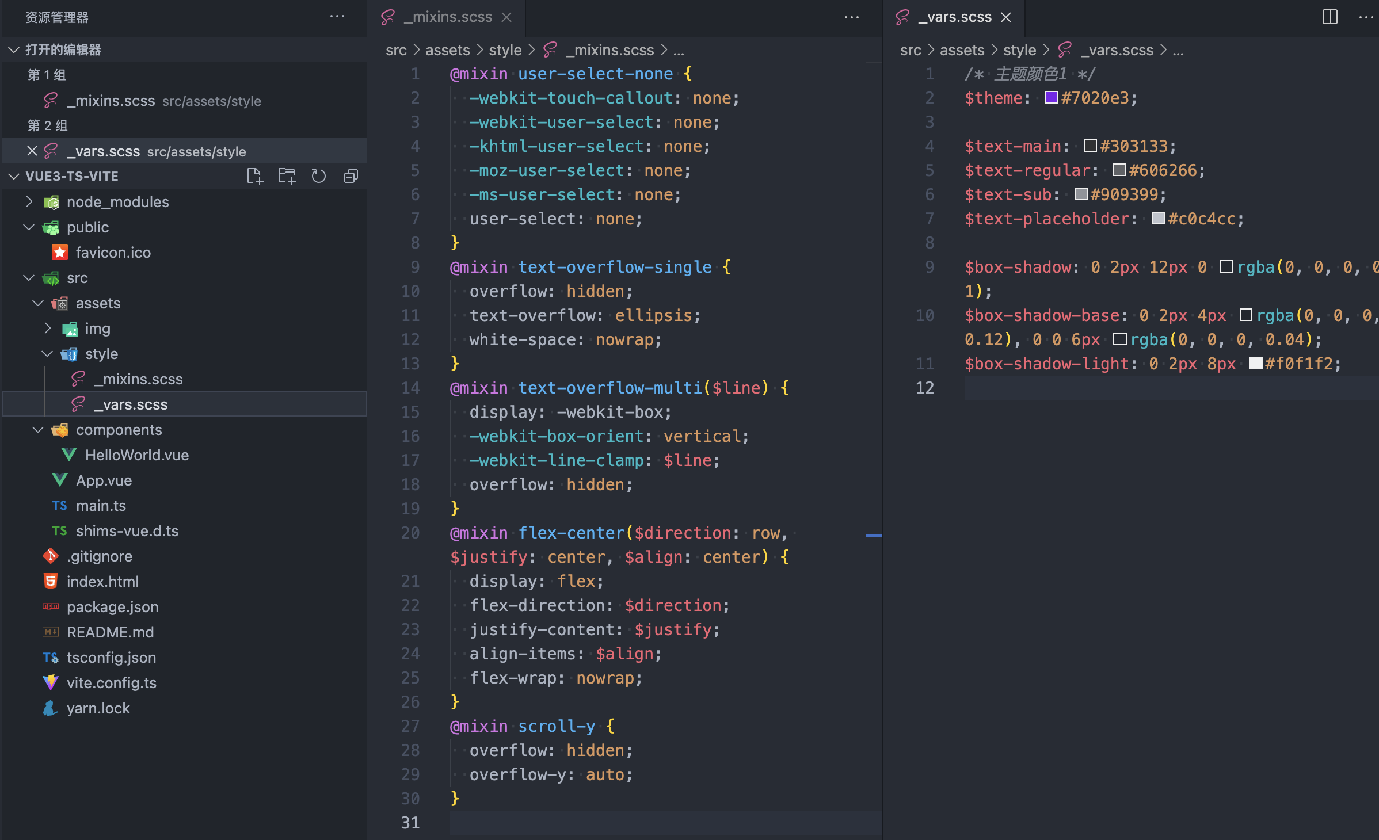Click the New File icon in explorer toolbar
Viewport: 1379px width, 840px height.
pos(254,176)
